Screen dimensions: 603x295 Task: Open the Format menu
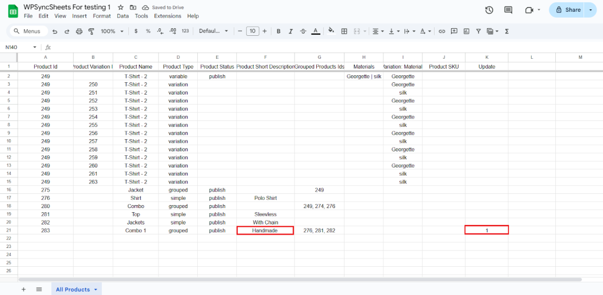coord(102,16)
